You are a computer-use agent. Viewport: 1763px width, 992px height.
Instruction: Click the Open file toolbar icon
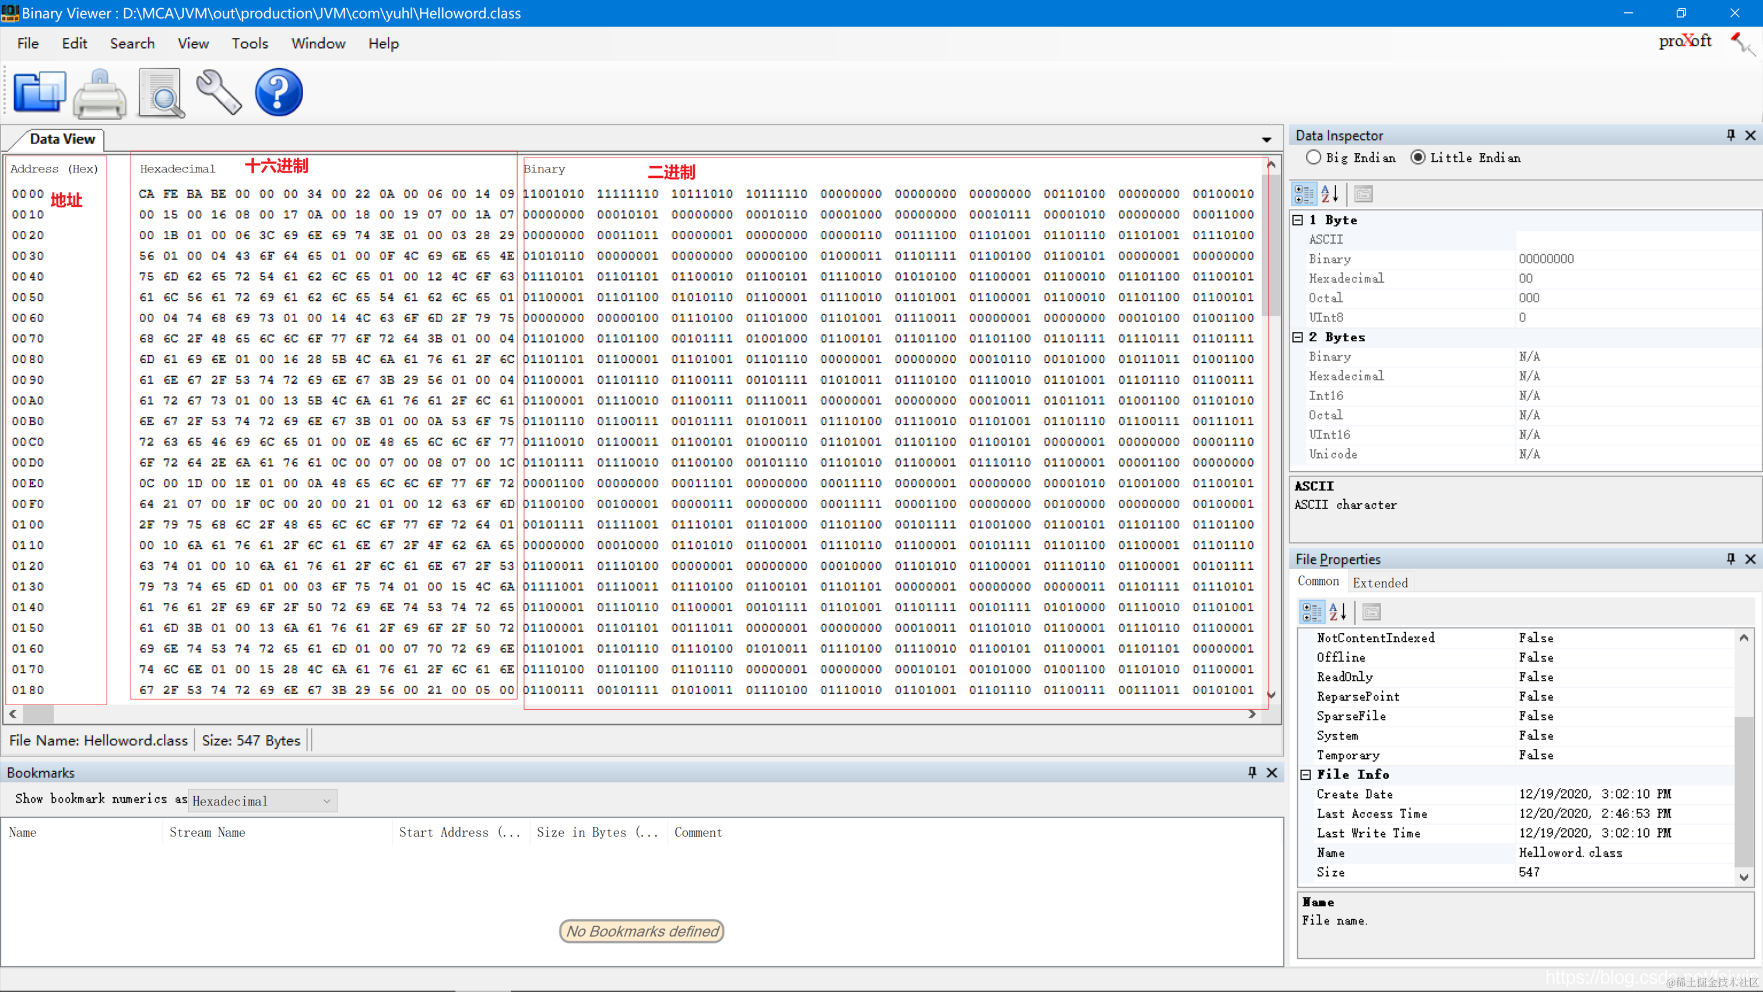tap(40, 92)
